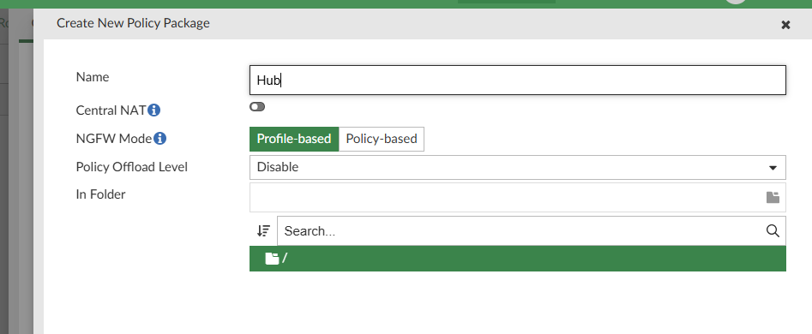The image size is (812, 334).
Task: Click the folder icon in In Folder field
Action: [x=773, y=197]
